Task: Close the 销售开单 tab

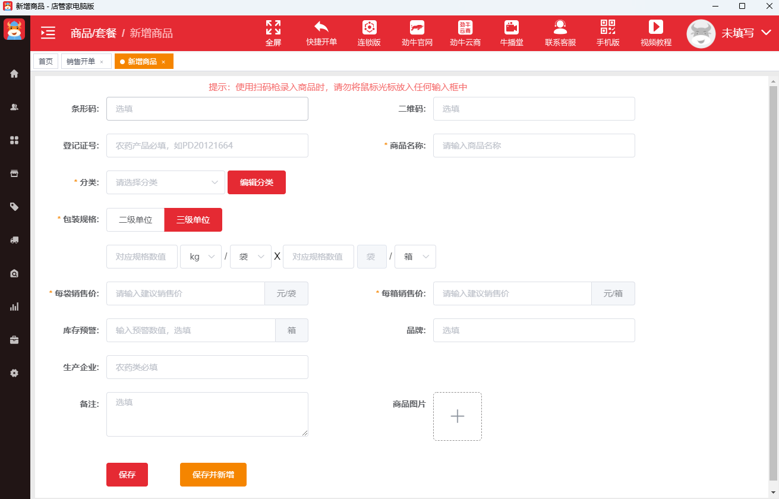Action: (x=102, y=62)
